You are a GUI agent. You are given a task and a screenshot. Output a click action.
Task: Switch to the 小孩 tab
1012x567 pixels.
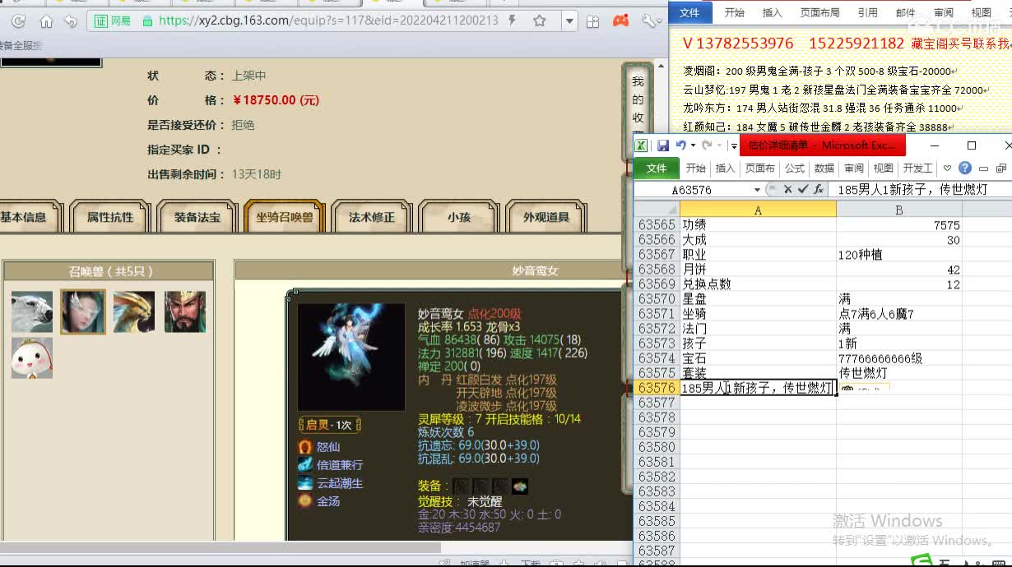[x=458, y=217]
